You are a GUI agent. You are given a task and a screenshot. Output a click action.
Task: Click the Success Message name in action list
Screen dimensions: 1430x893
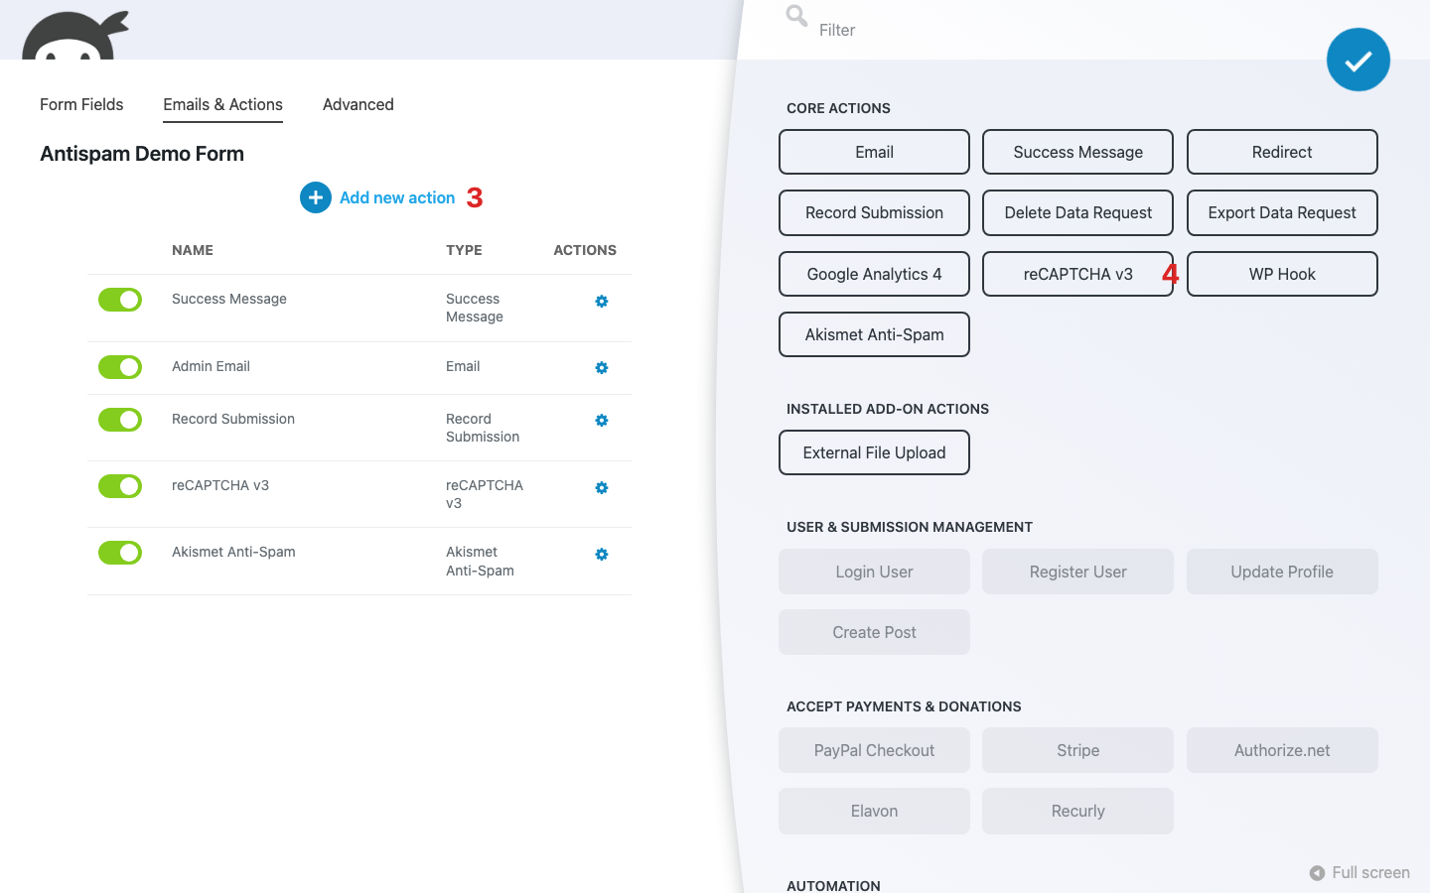pos(229,299)
